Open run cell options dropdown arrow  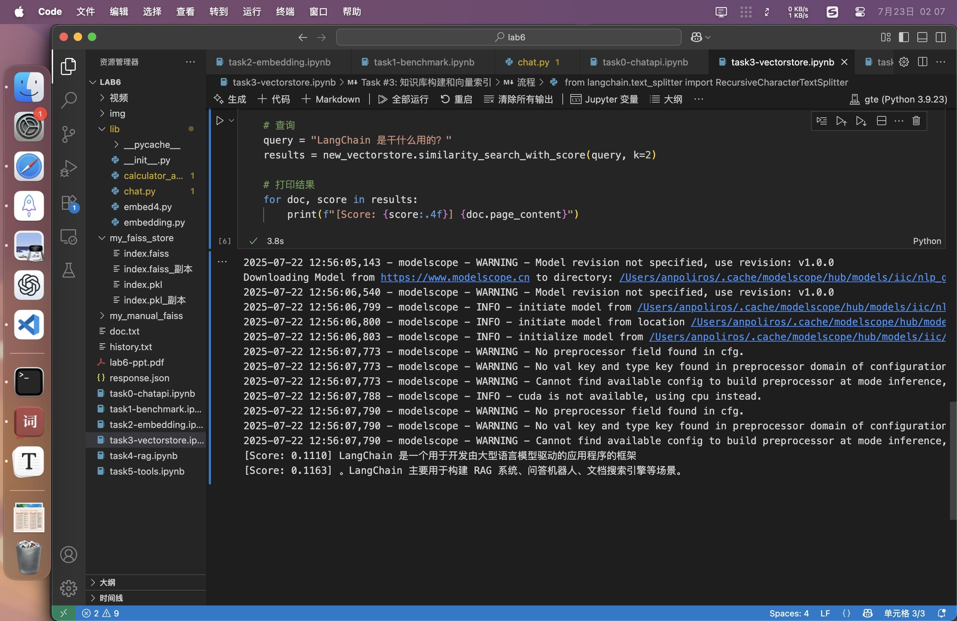click(x=231, y=121)
